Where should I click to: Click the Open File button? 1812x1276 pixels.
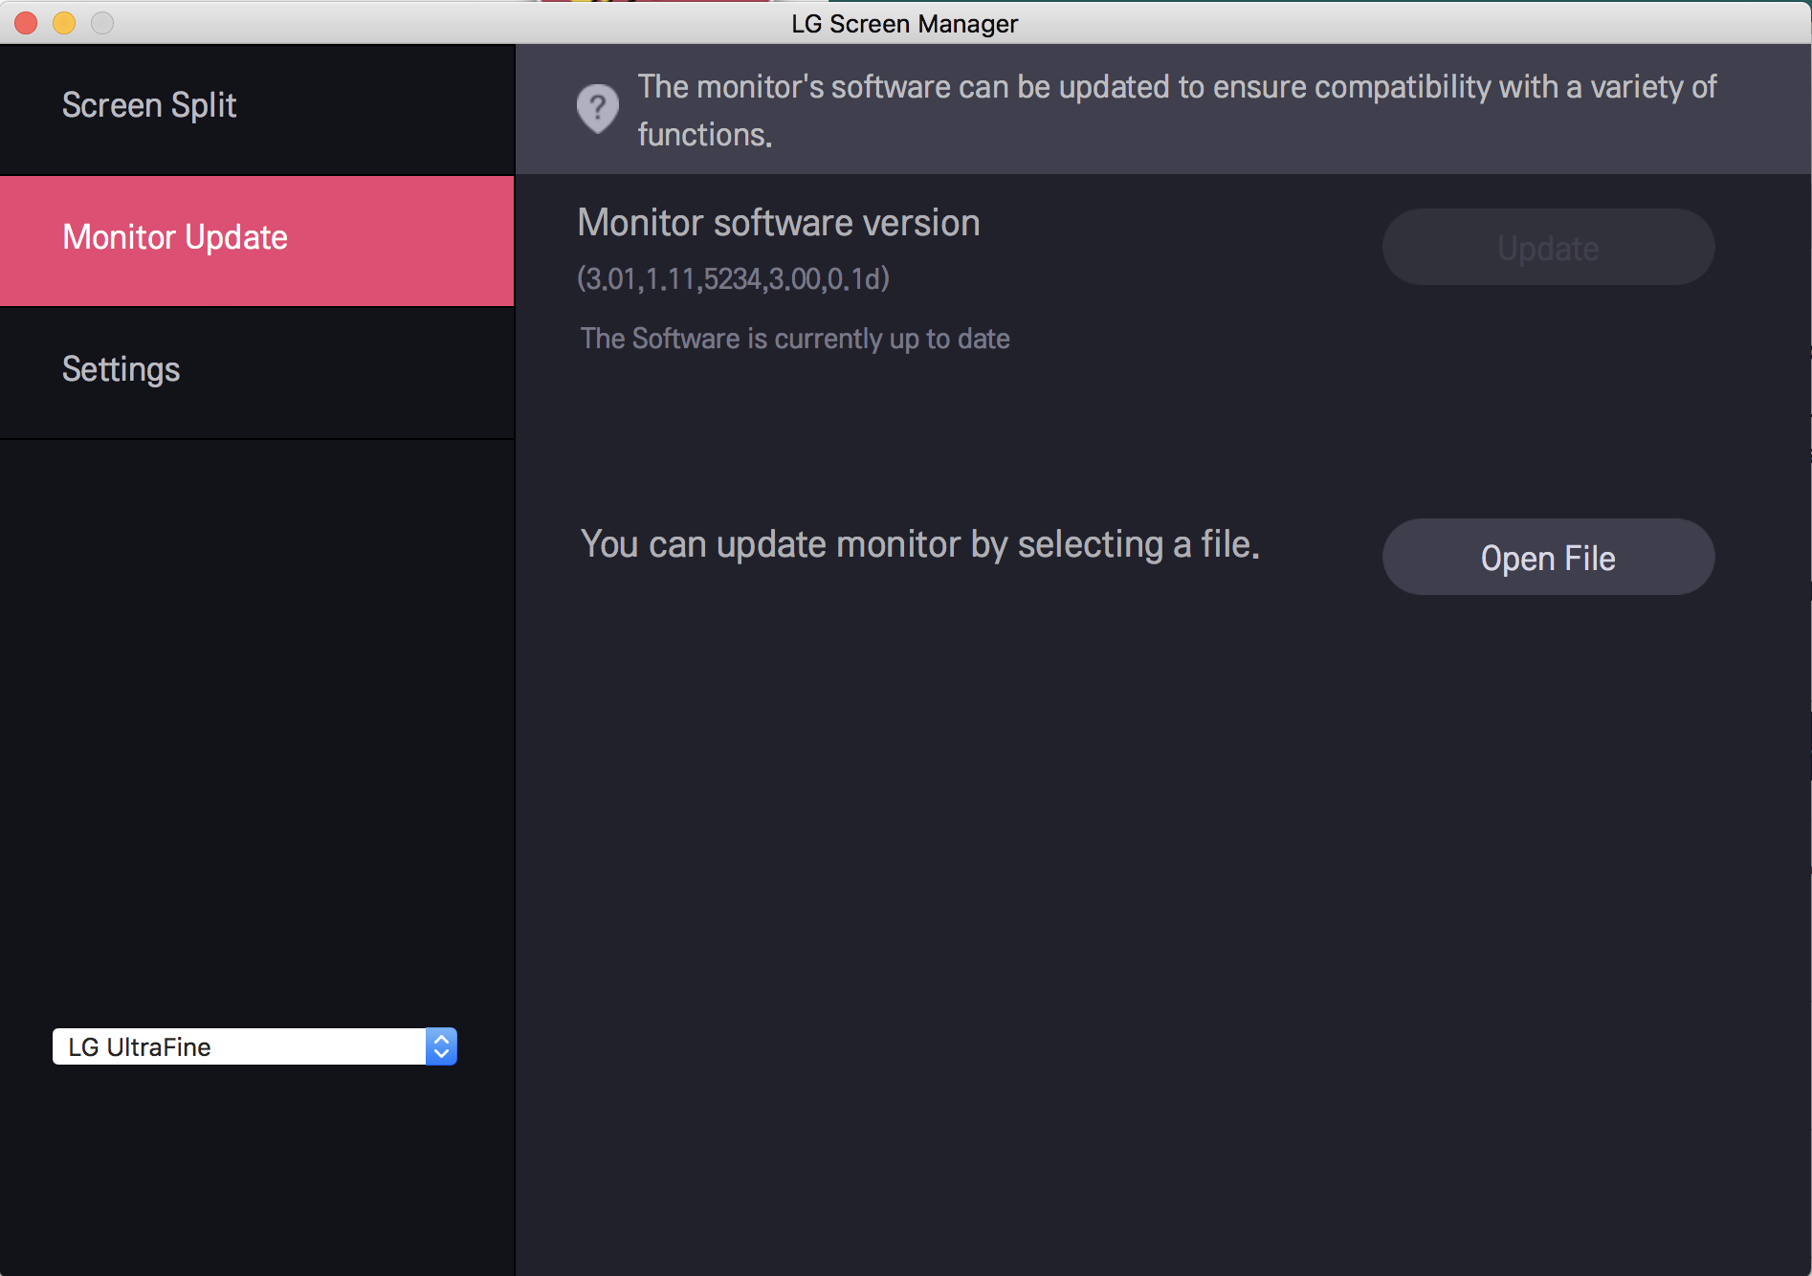pos(1548,558)
